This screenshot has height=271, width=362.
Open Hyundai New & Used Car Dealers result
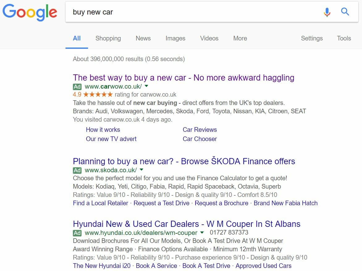point(187,224)
